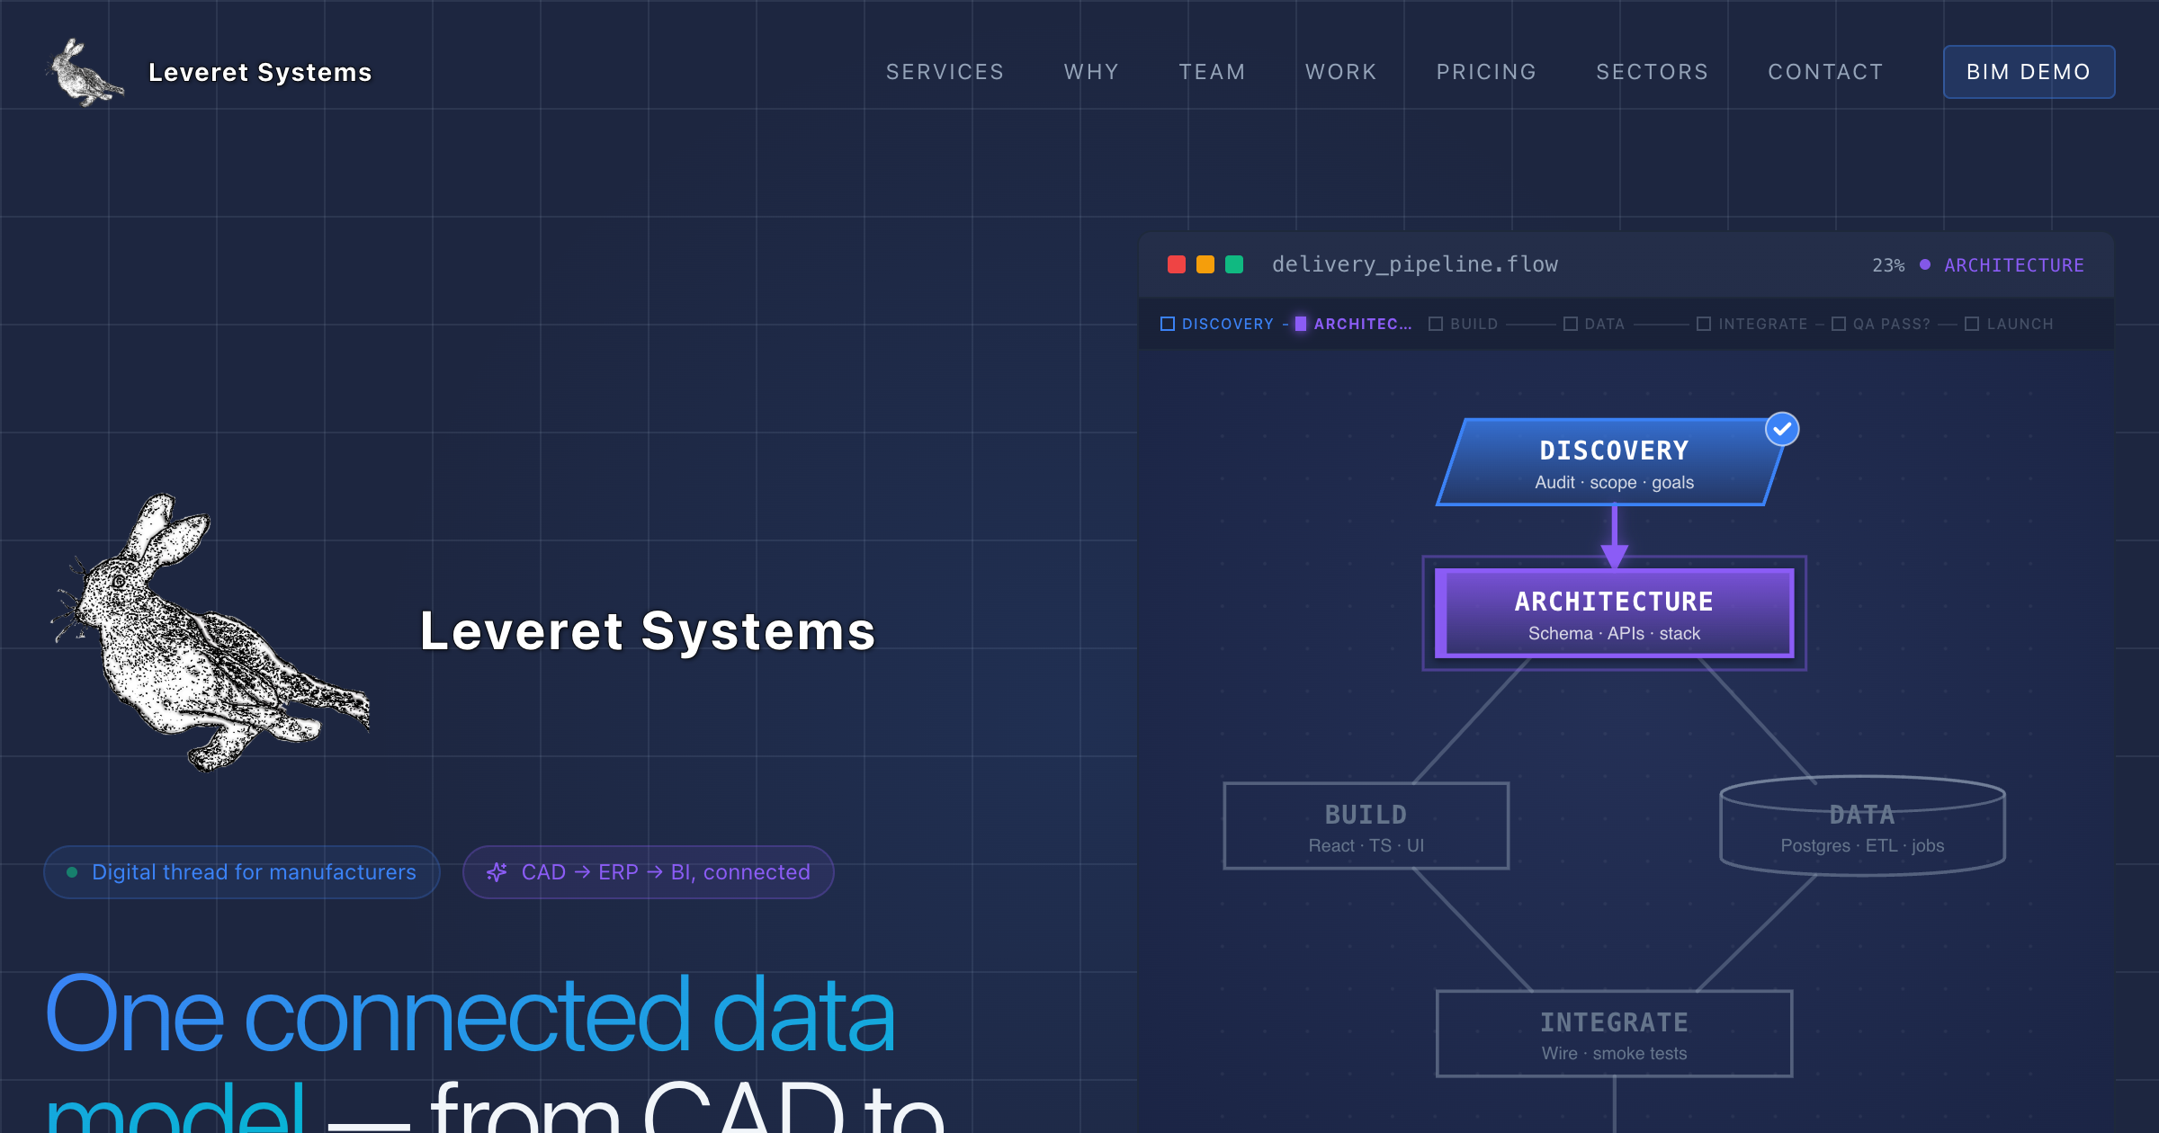Click the DISCOVERY flowchart node
Image resolution: width=2159 pixels, height=1133 pixels.
point(1614,462)
